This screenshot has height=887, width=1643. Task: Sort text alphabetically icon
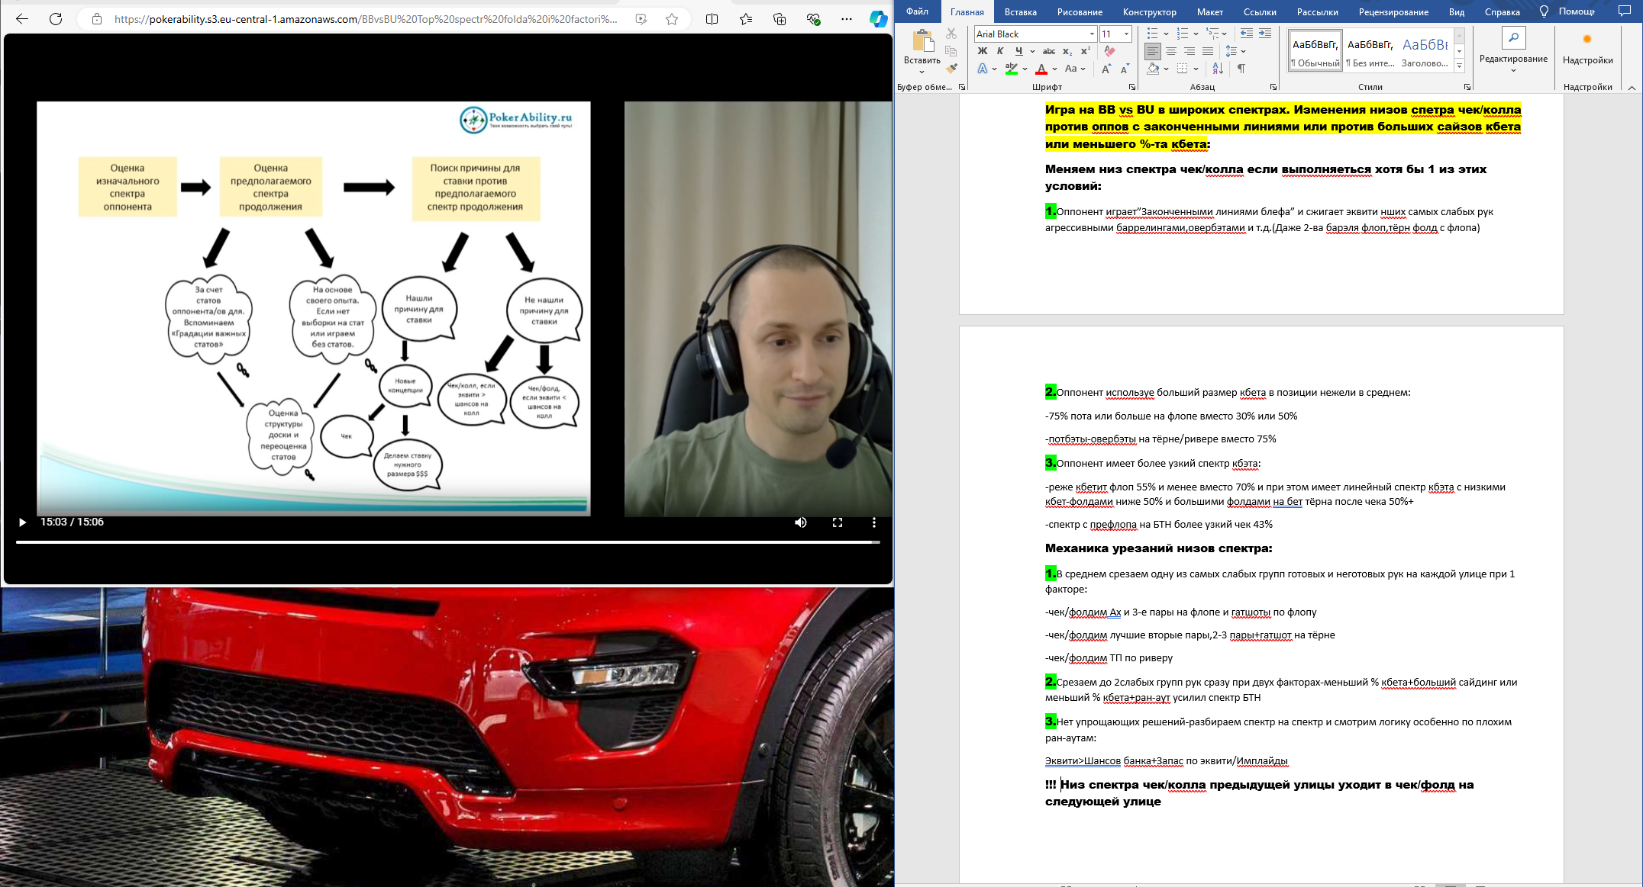[x=1218, y=69]
